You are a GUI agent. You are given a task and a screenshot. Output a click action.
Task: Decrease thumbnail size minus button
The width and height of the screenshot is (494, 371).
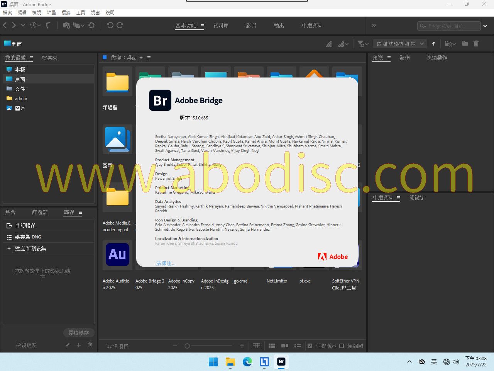coord(175,346)
